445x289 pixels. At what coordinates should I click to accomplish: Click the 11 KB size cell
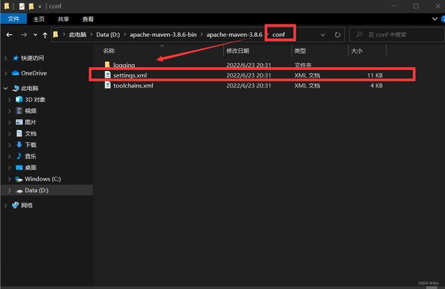point(374,75)
